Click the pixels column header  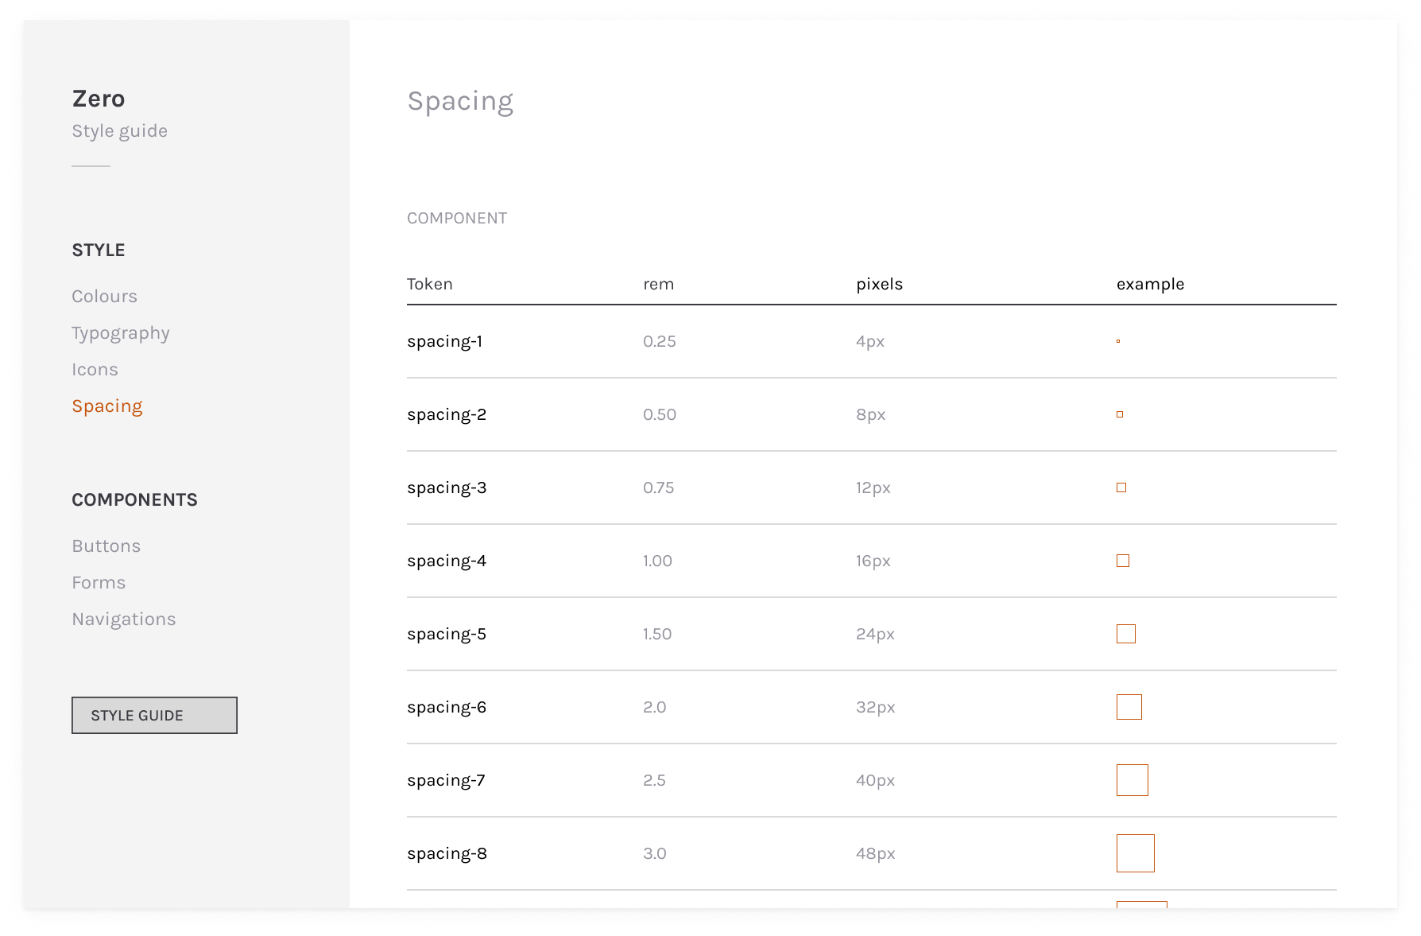pyautogui.click(x=879, y=285)
